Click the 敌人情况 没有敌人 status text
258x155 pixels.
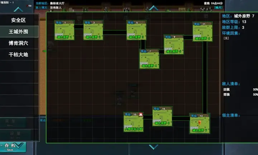pyautogui.click(x=49, y=7)
